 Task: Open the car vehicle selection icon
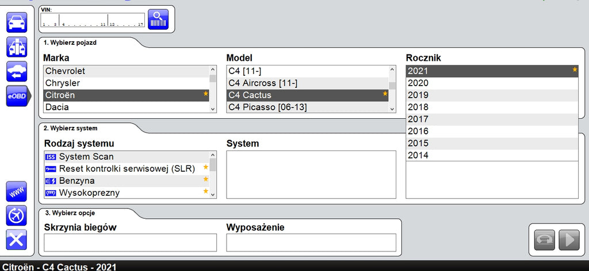pyautogui.click(x=17, y=22)
